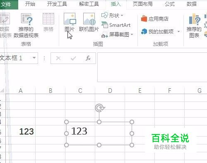Click the text box top-middle resize handle
This screenshot has height=163, width=207.
click(99, 122)
